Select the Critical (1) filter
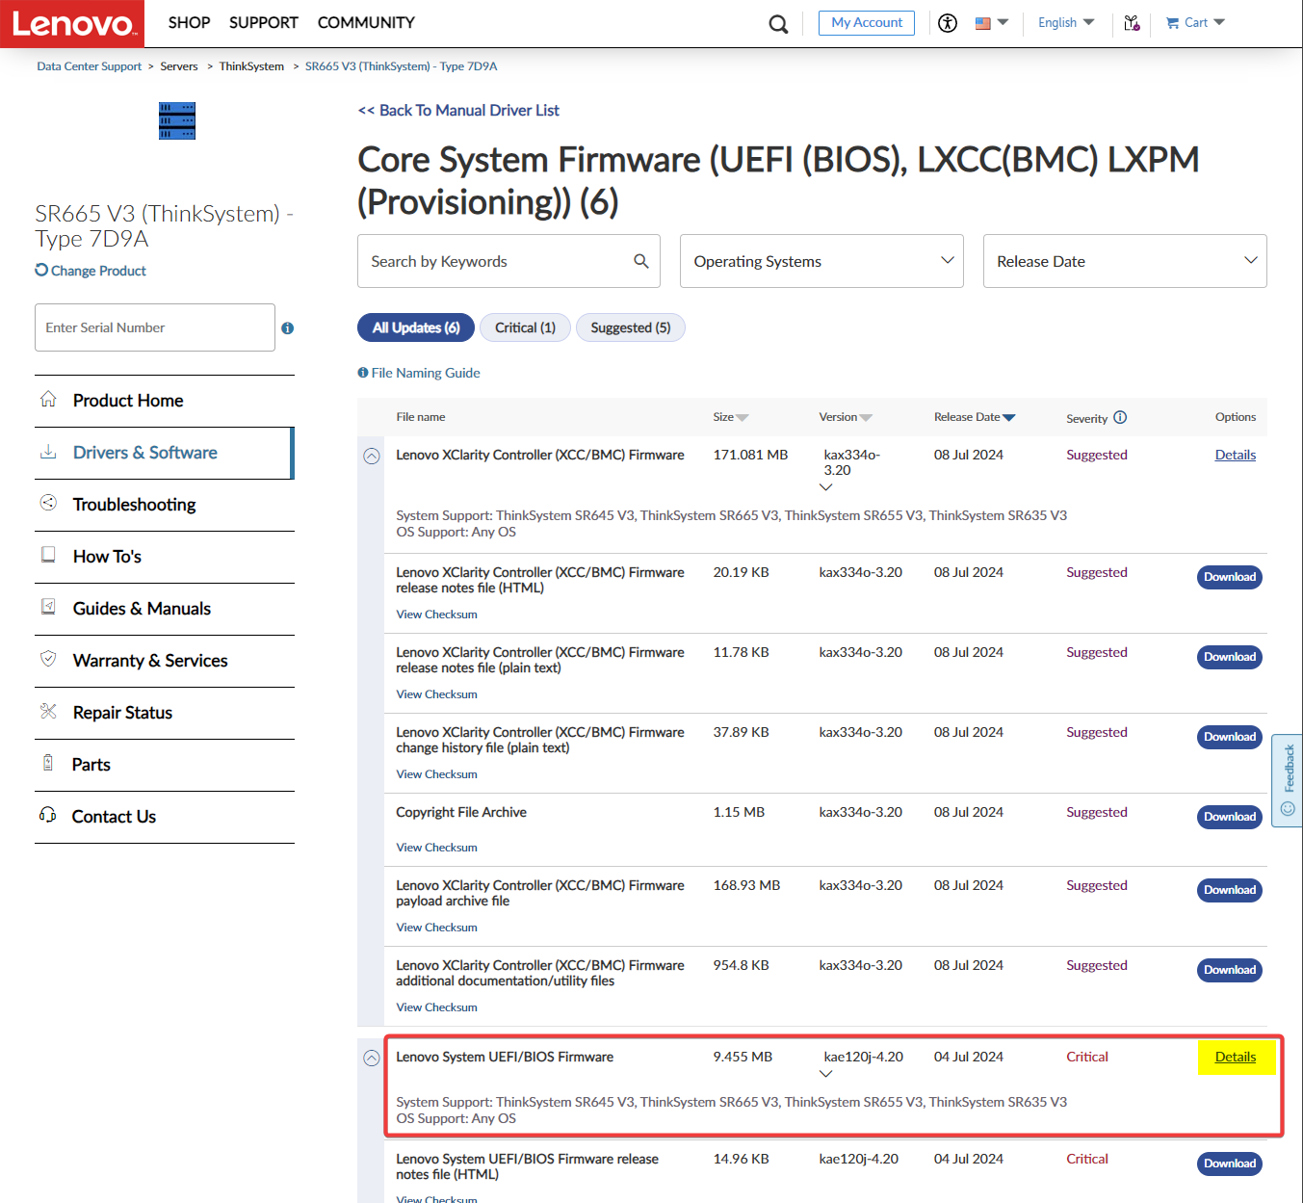Image resolution: width=1303 pixels, height=1203 pixels. tap(525, 327)
